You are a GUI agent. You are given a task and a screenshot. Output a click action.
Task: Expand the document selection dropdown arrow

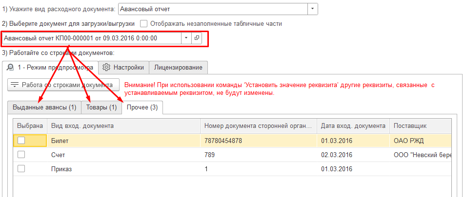click(186, 38)
